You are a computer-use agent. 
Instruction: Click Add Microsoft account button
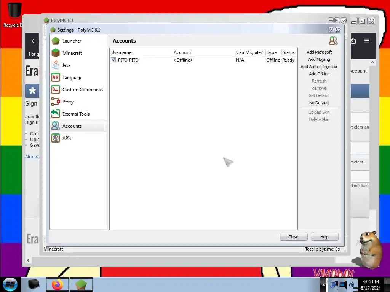(x=319, y=52)
